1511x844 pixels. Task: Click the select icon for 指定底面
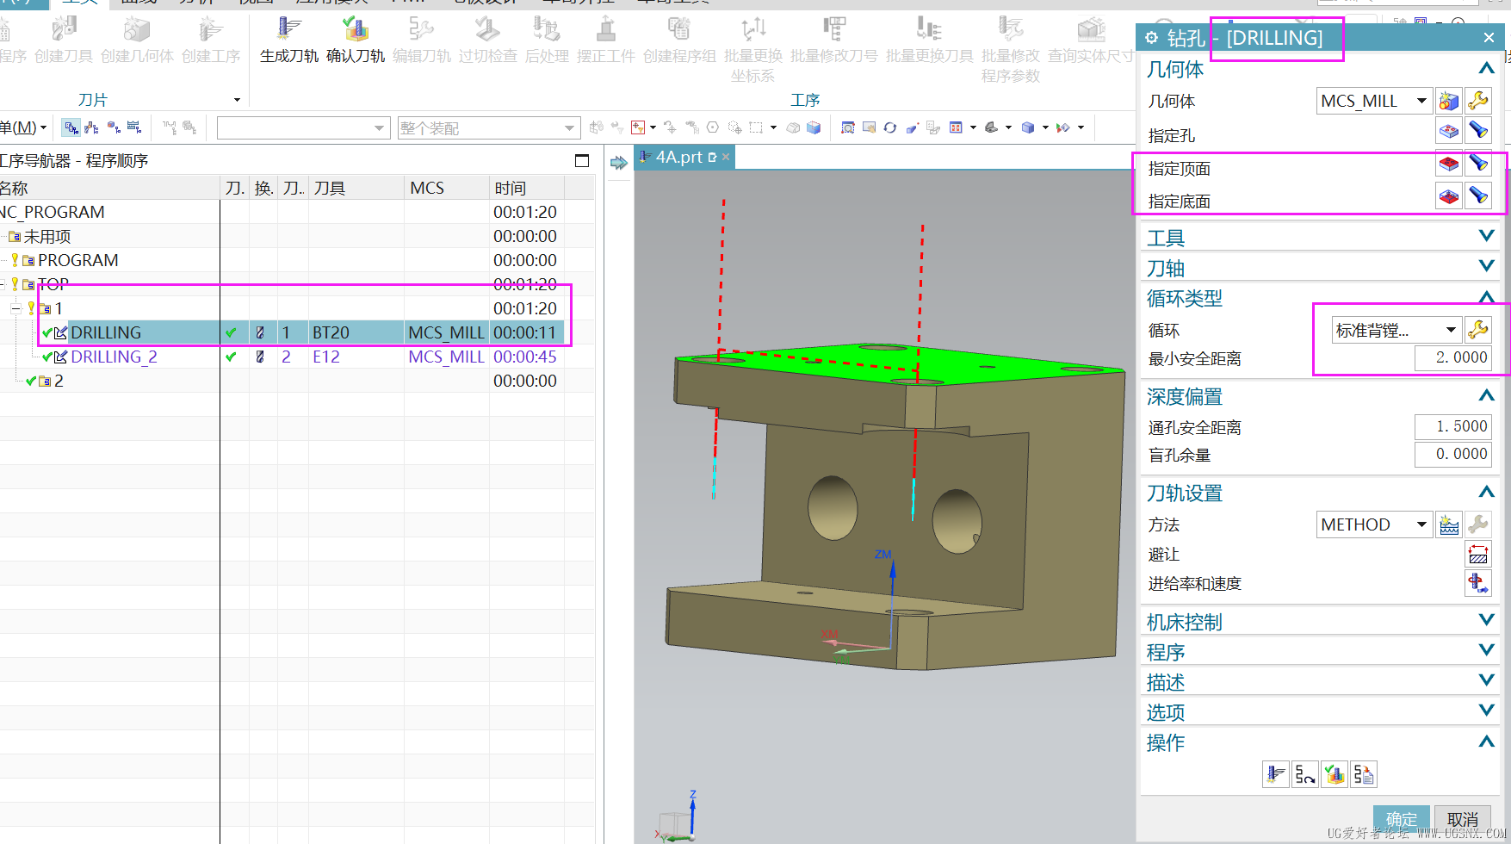click(1449, 196)
